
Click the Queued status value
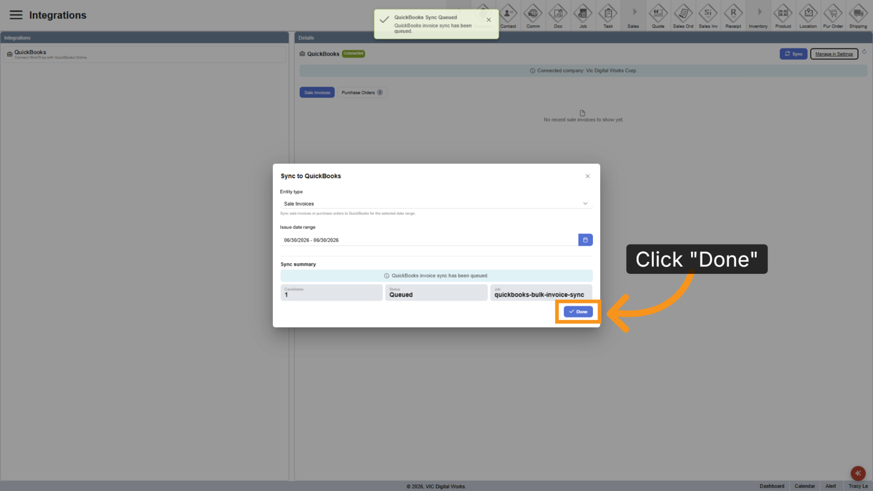click(401, 295)
